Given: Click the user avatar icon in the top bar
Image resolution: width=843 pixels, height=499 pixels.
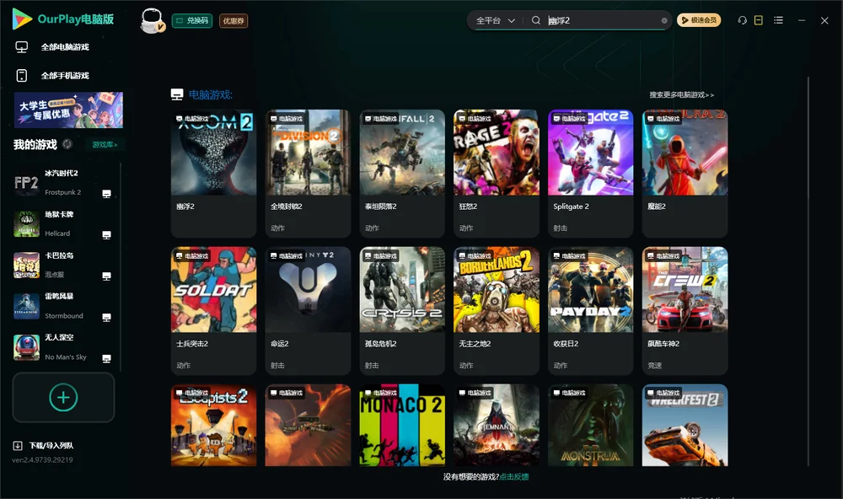Looking at the screenshot, I should (152, 21).
